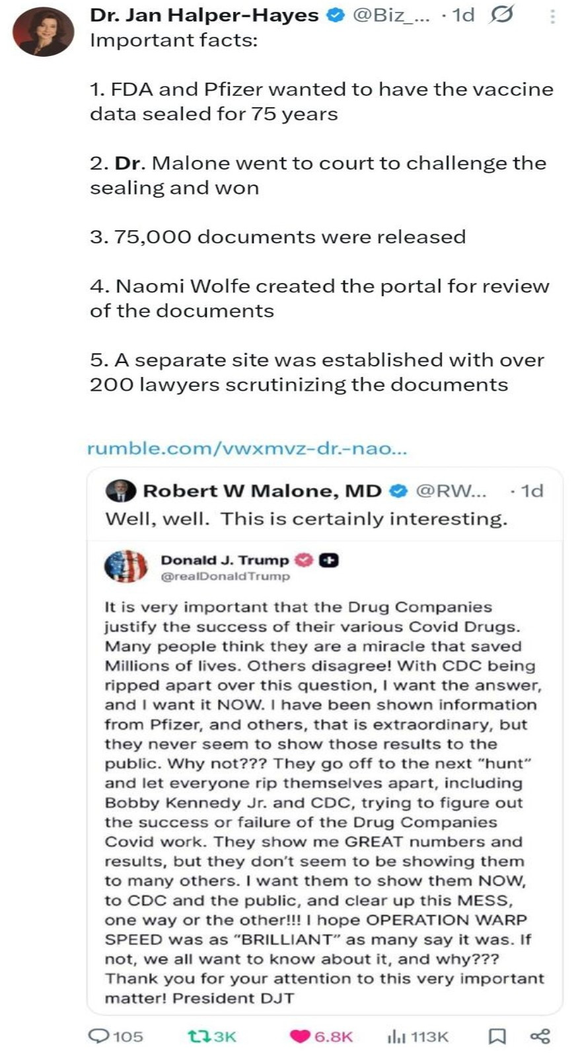Image resolution: width=580 pixels, height=1058 pixels.
Task: Open the @realDonaldTrump handle
Action: [x=225, y=577]
